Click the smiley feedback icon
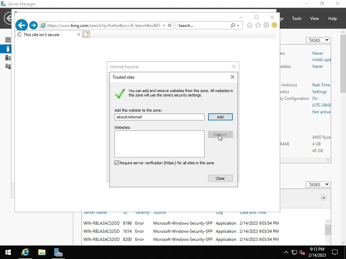Screen dimensions: 346x259 click(x=274, y=25)
